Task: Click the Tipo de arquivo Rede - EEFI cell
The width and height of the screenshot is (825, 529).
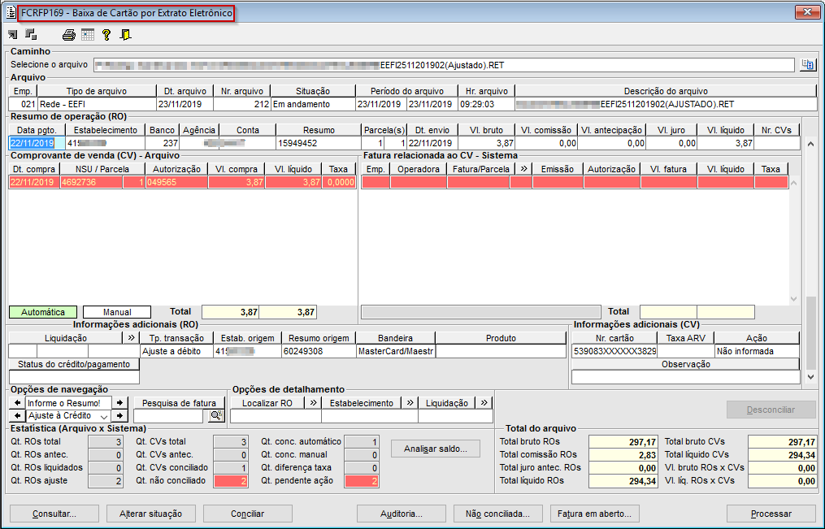Action: [96, 104]
